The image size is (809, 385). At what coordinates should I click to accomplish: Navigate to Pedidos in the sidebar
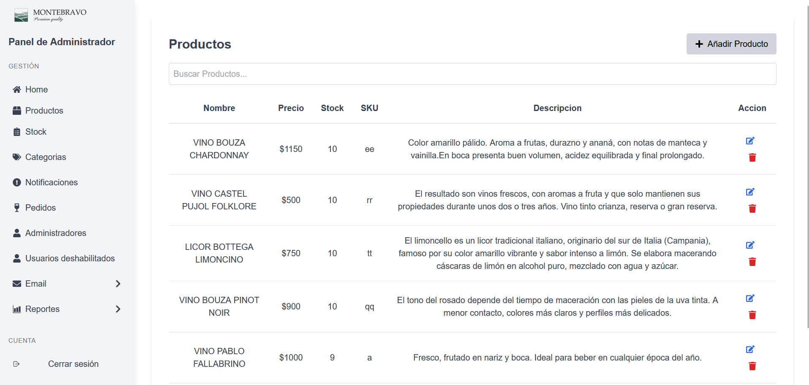[41, 208]
